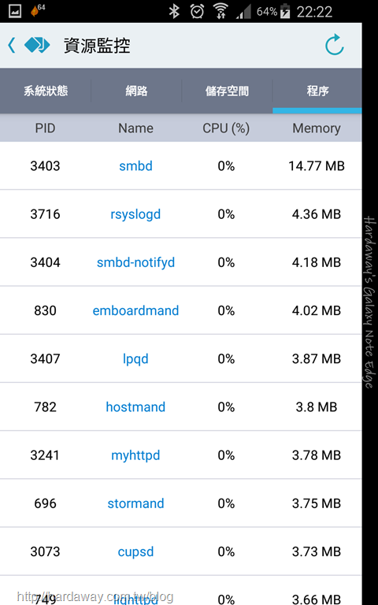The width and height of the screenshot is (378, 605).
Task: Switch to the 網路 tab
Action: tap(136, 91)
